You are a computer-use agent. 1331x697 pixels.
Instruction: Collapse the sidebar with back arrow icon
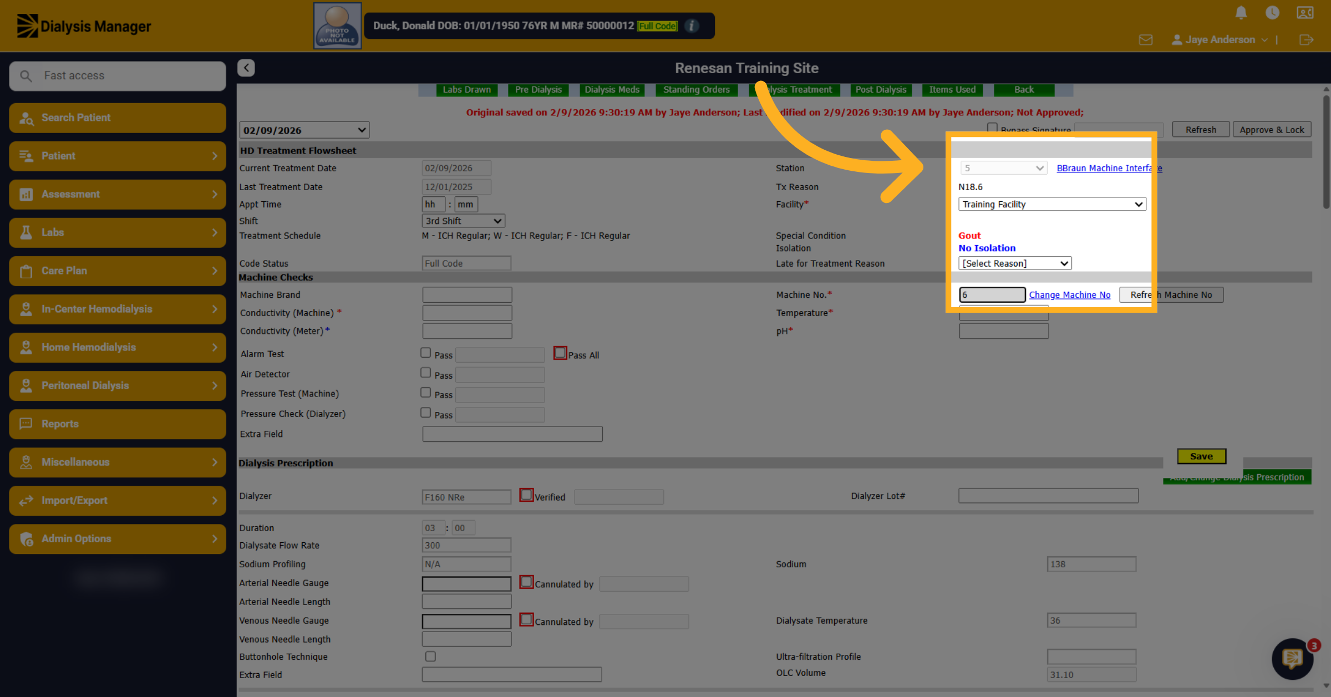(246, 68)
